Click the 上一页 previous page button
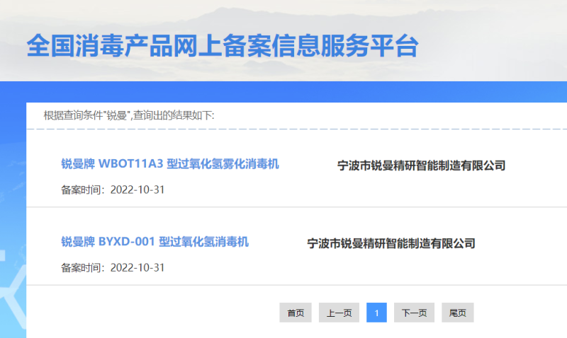Image resolution: width=567 pixels, height=338 pixels. [x=339, y=313]
